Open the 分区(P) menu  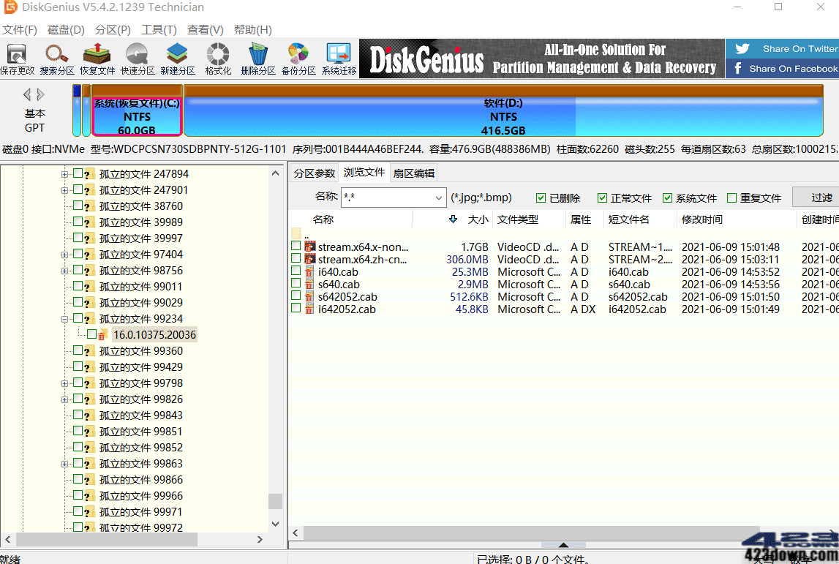[x=113, y=29]
